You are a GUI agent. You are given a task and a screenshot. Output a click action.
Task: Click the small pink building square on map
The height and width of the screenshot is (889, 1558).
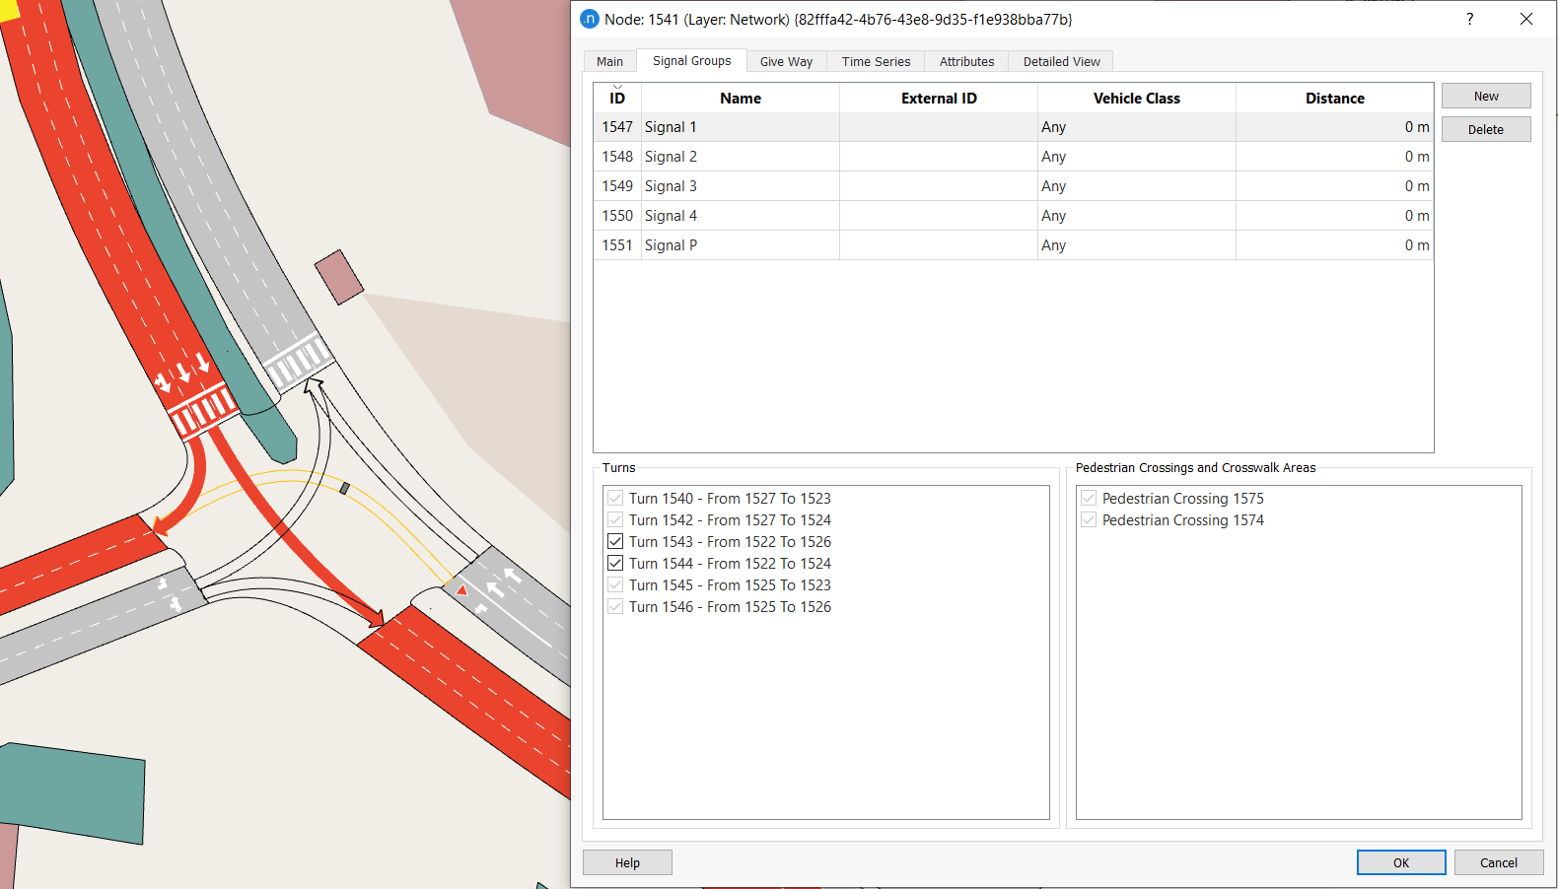click(x=339, y=276)
